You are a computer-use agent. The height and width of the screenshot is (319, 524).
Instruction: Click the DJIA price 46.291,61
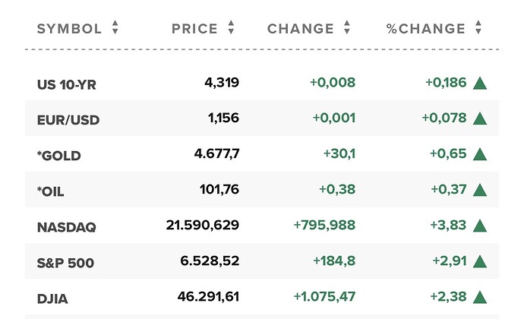pos(204,297)
